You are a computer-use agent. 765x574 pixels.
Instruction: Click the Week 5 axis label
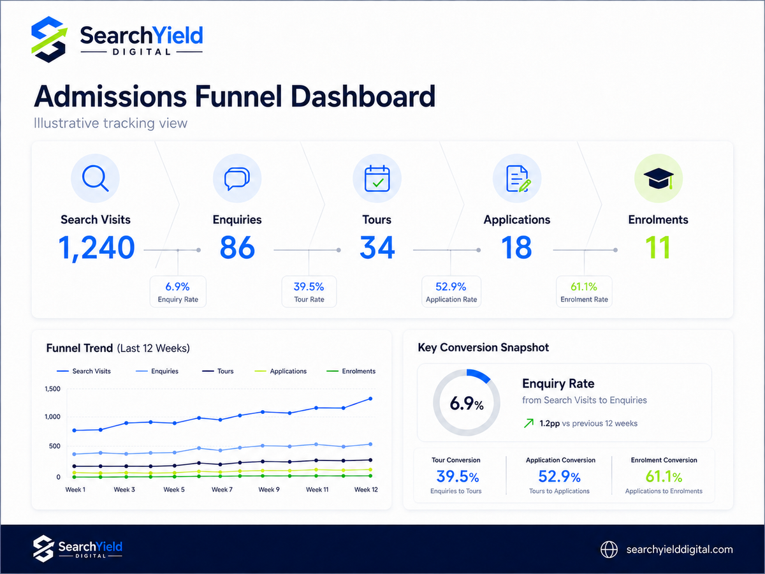pos(174,490)
